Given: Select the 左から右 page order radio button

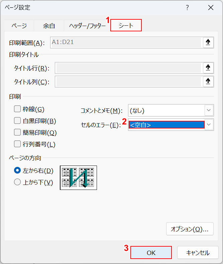Looking at the screenshot, I should (17, 171).
